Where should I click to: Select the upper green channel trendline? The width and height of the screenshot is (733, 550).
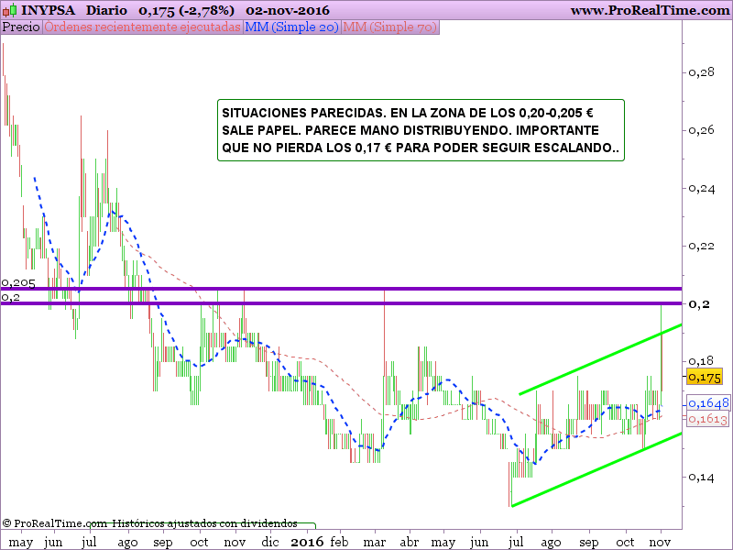600,359
